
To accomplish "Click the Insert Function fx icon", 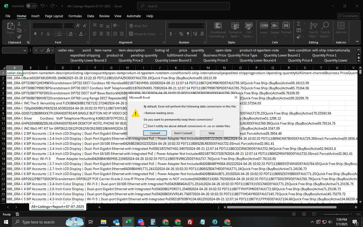I will pyautogui.click(x=48, y=50).
